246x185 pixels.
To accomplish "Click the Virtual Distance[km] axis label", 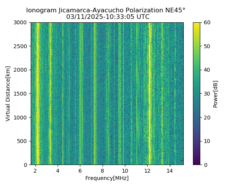I will (8, 94).
